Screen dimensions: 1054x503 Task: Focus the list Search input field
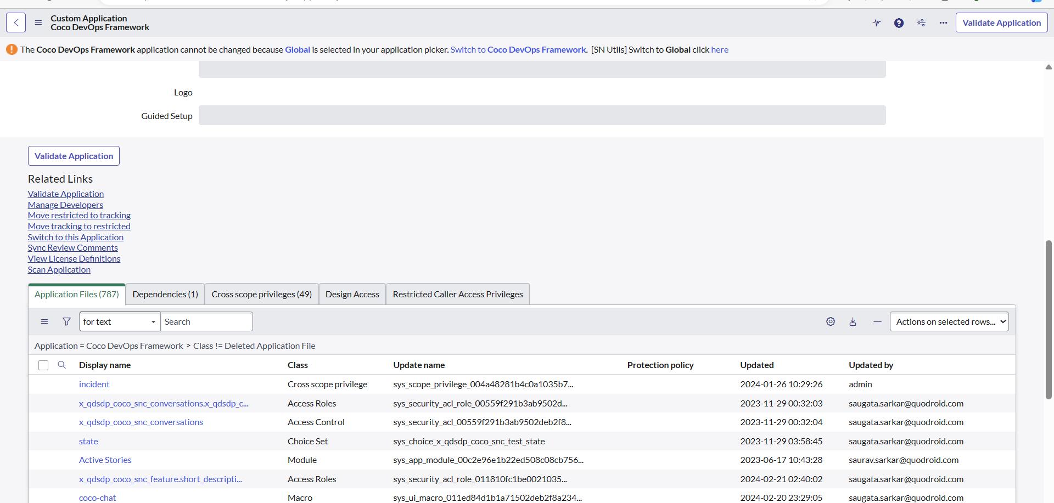206,321
